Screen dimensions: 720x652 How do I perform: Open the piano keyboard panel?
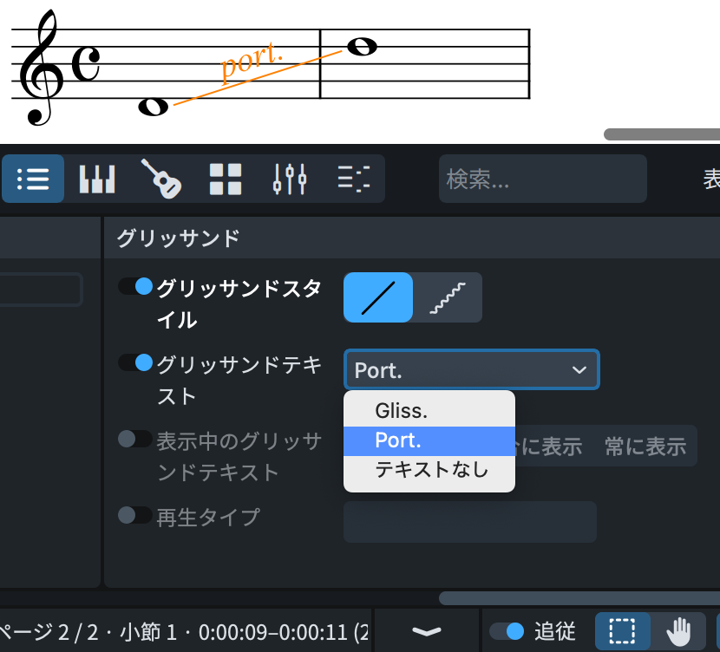tap(97, 179)
